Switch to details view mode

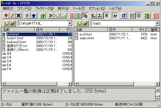[139, 16]
